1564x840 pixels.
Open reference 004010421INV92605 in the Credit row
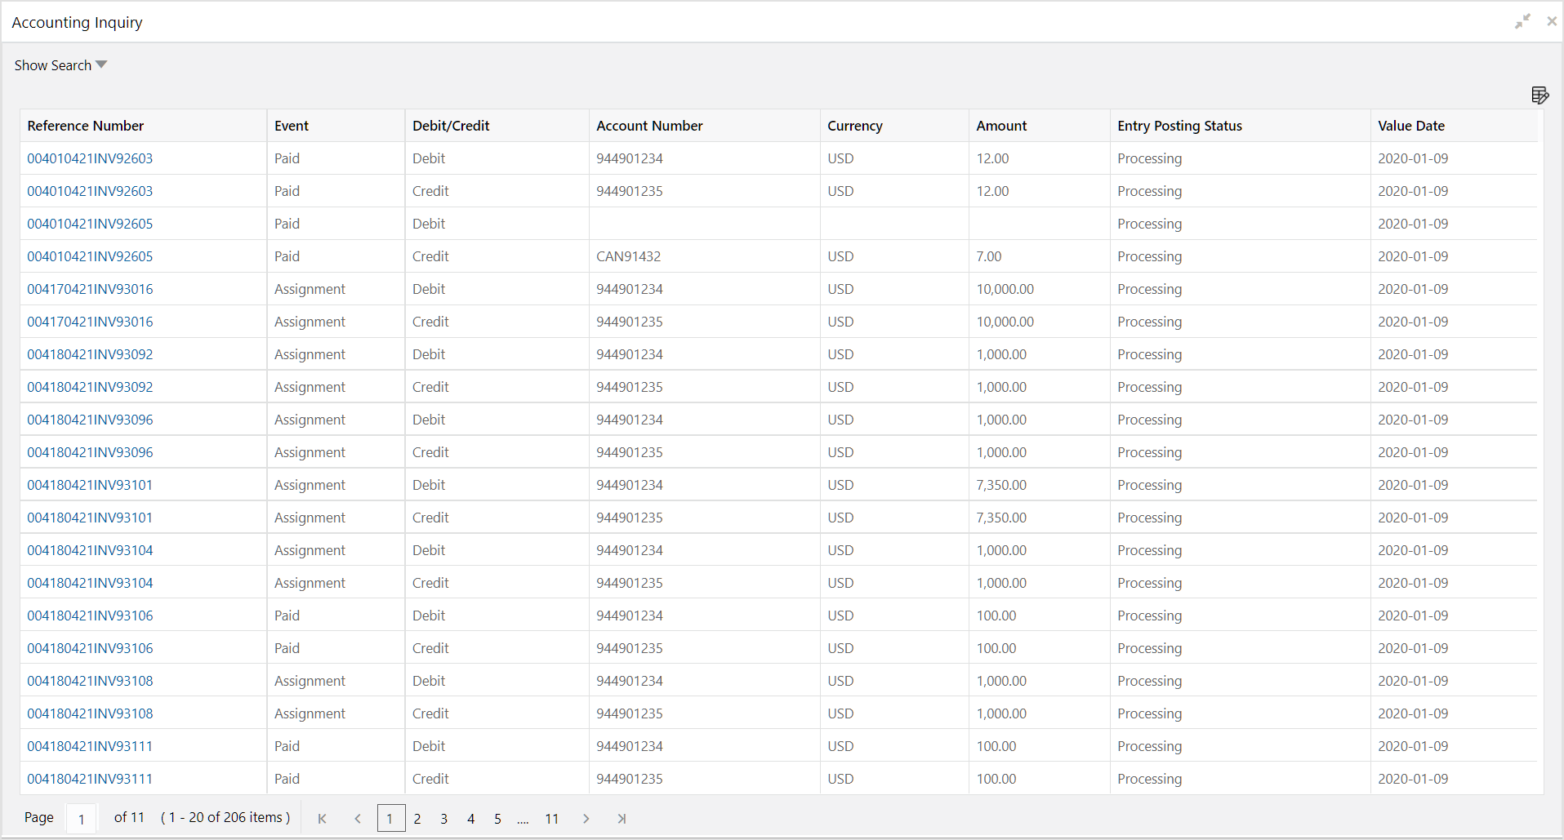point(90,256)
